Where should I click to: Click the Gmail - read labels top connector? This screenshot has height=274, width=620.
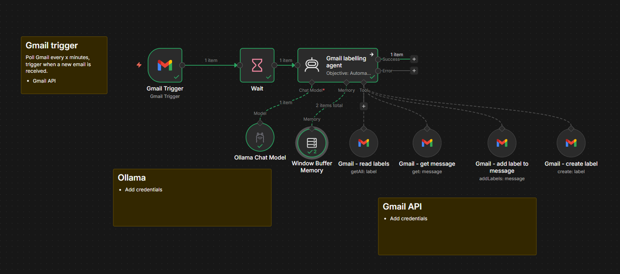point(364,129)
